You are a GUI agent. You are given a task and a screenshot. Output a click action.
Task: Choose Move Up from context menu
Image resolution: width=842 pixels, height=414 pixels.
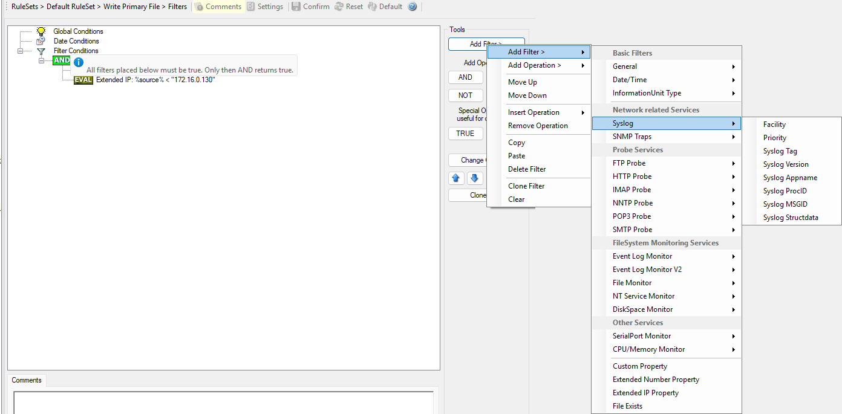pyautogui.click(x=539, y=82)
